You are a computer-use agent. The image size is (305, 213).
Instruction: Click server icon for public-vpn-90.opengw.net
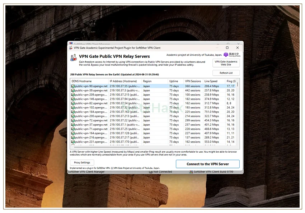click(x=73, y=86)
